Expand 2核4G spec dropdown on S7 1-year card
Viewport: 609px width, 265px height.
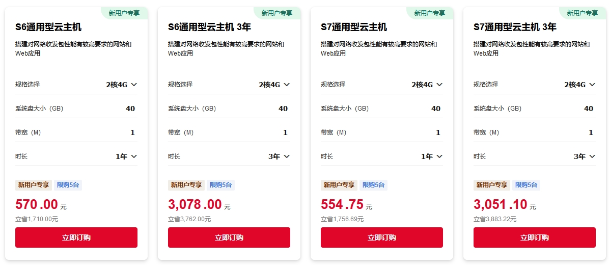(x=427, y=85)
